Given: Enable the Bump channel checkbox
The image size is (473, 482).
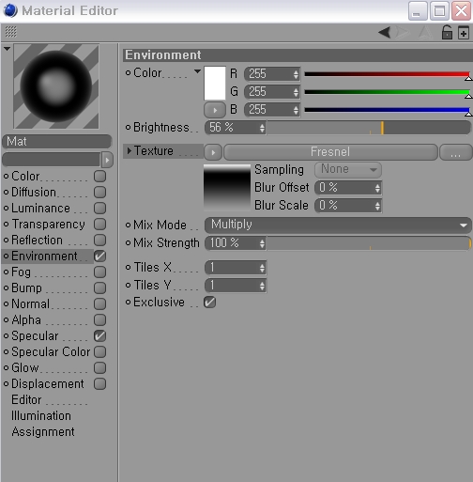Looking at the screenshot, I should tap(100, 288).
